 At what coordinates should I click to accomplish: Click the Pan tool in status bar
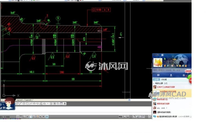[134, 117]
